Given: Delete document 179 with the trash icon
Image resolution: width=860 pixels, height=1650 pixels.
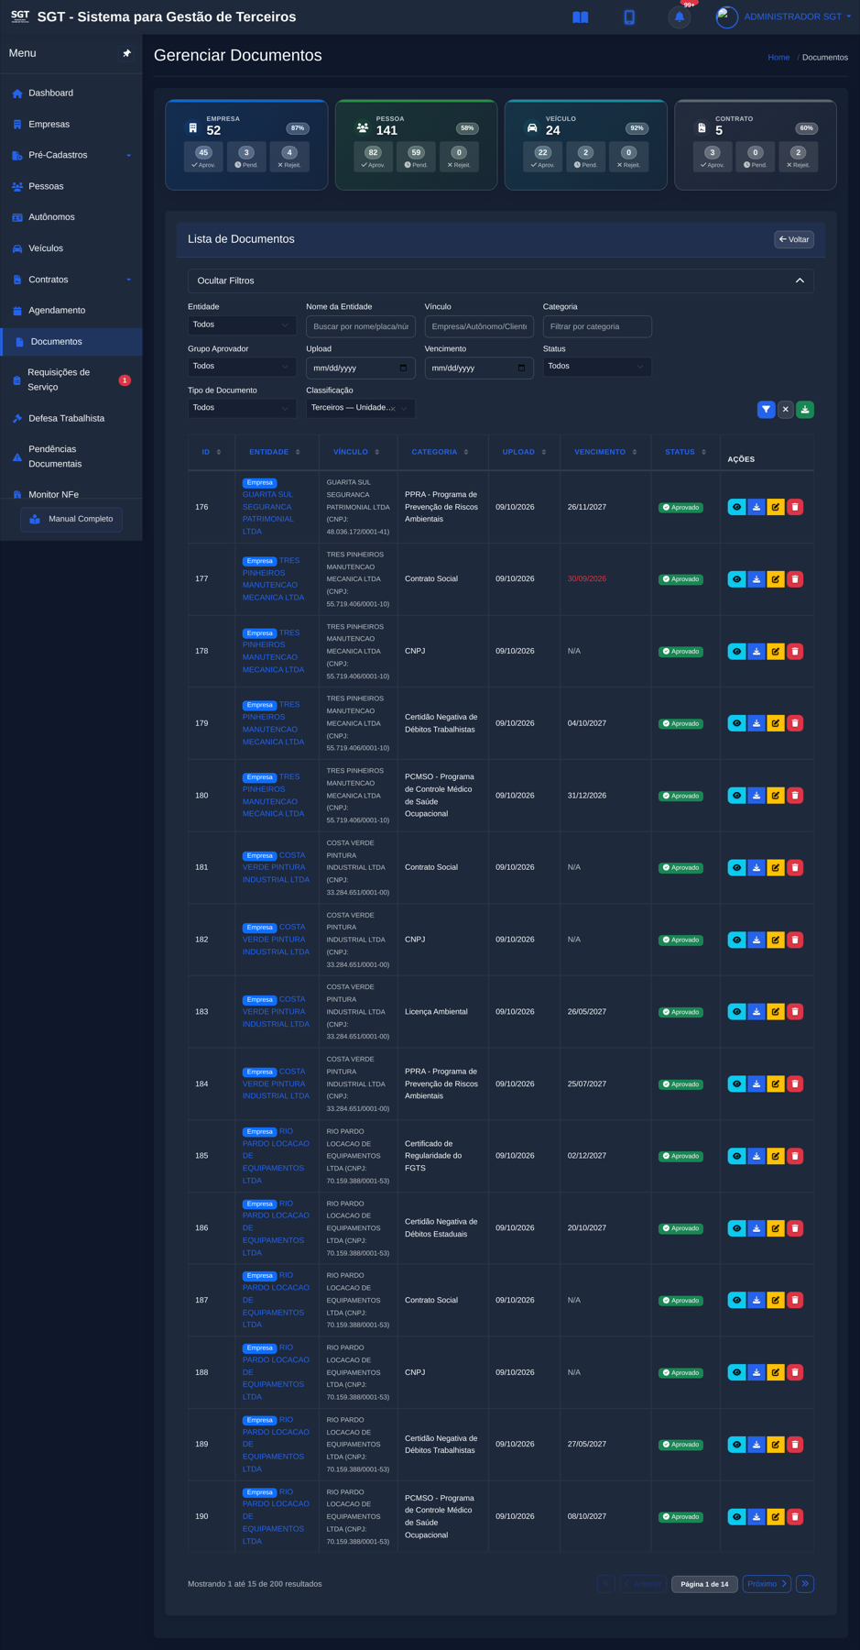Looking at the screenshot, I should pos(795,723).
